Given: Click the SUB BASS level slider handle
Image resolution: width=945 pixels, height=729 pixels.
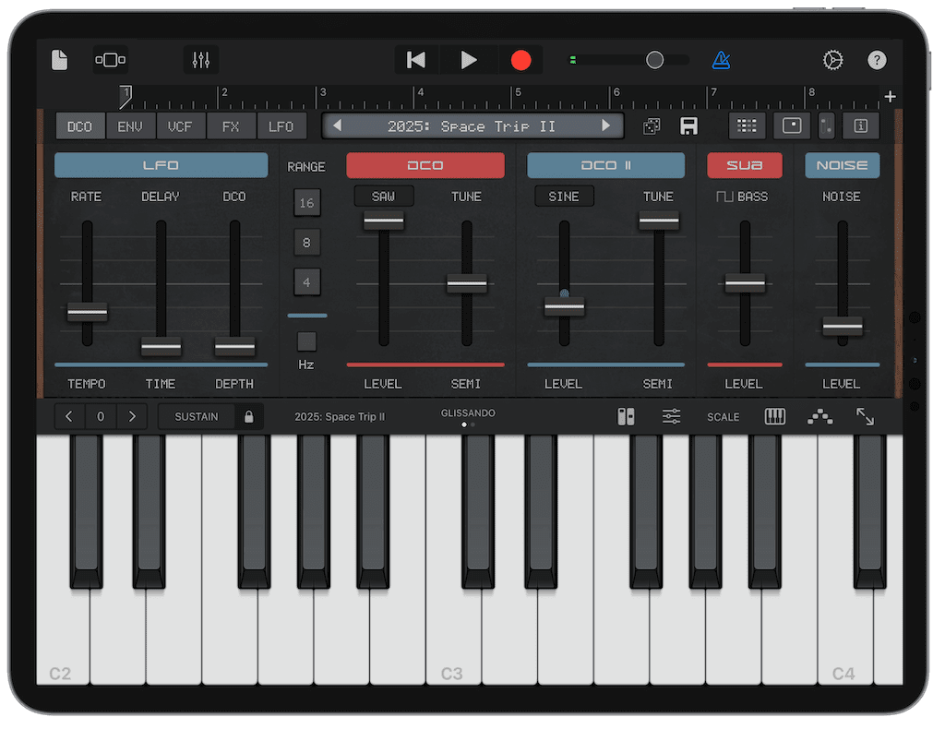Looking at the screenshot, I should pyautogui.click(x=745, y=283).
